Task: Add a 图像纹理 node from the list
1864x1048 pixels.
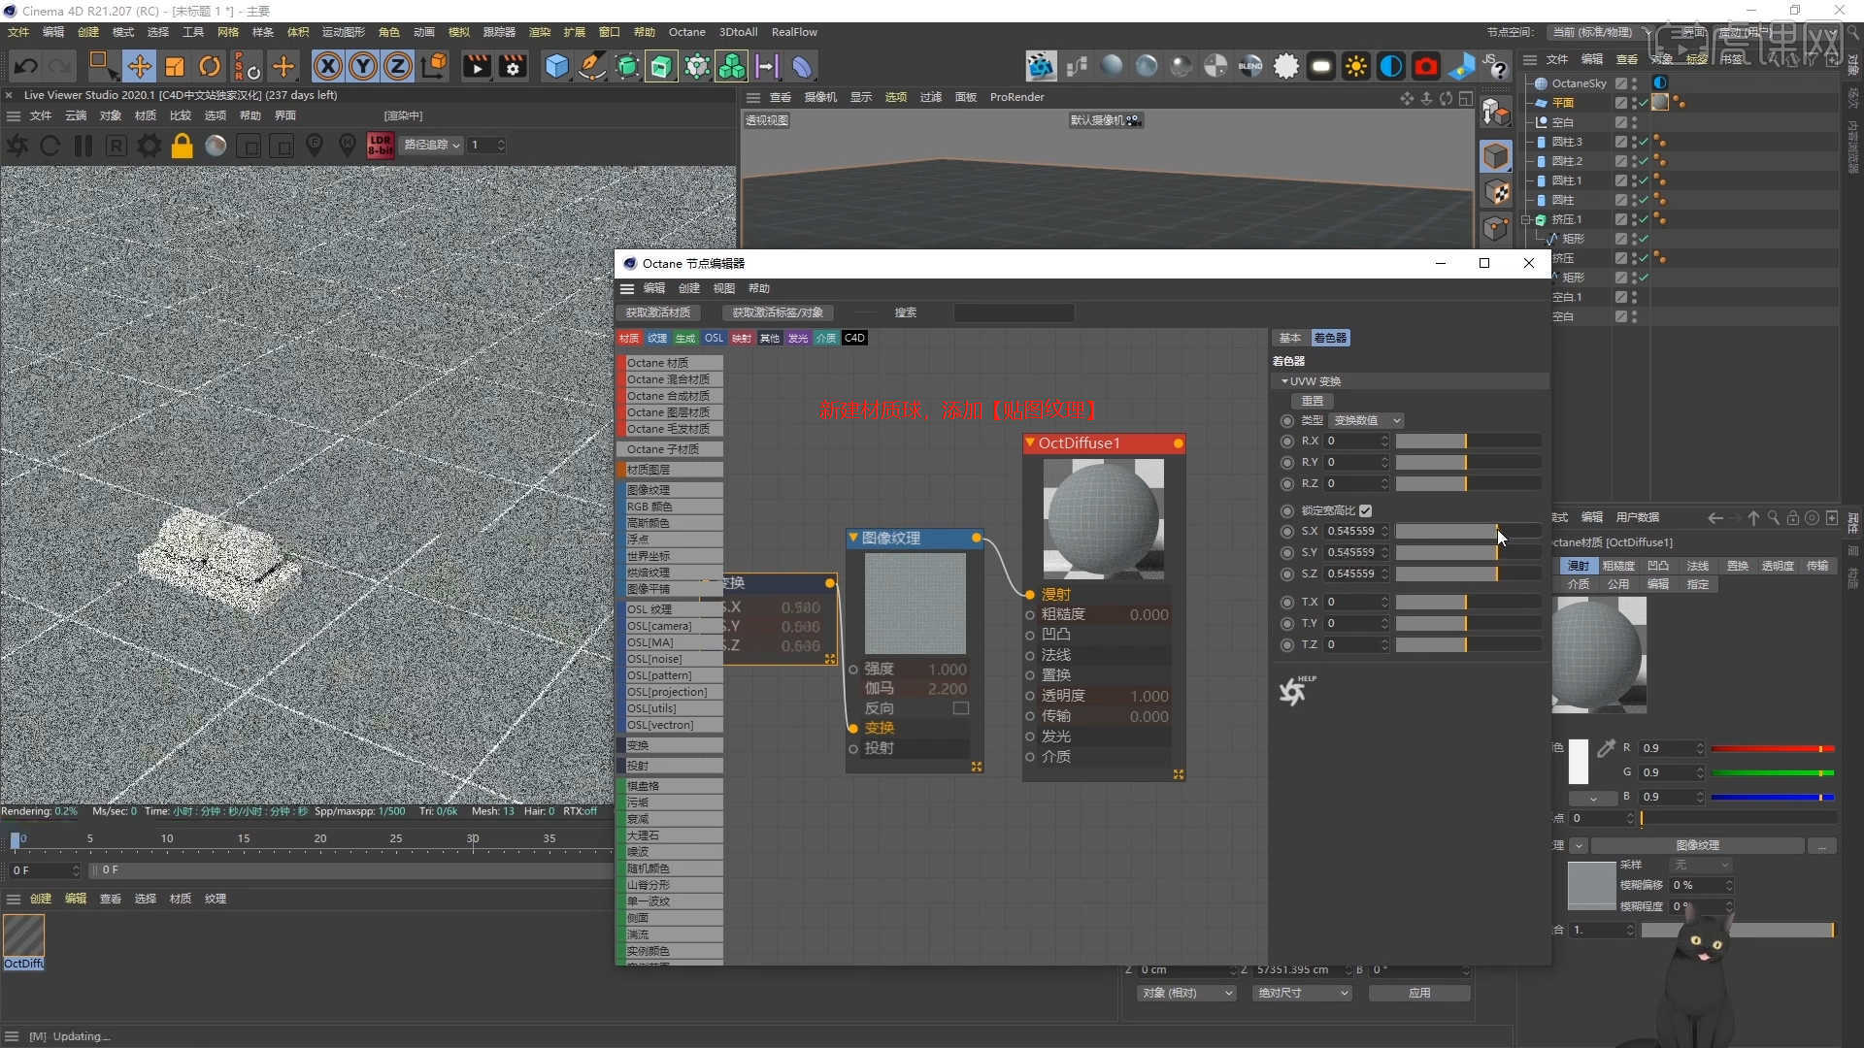Action: (670, 490)
